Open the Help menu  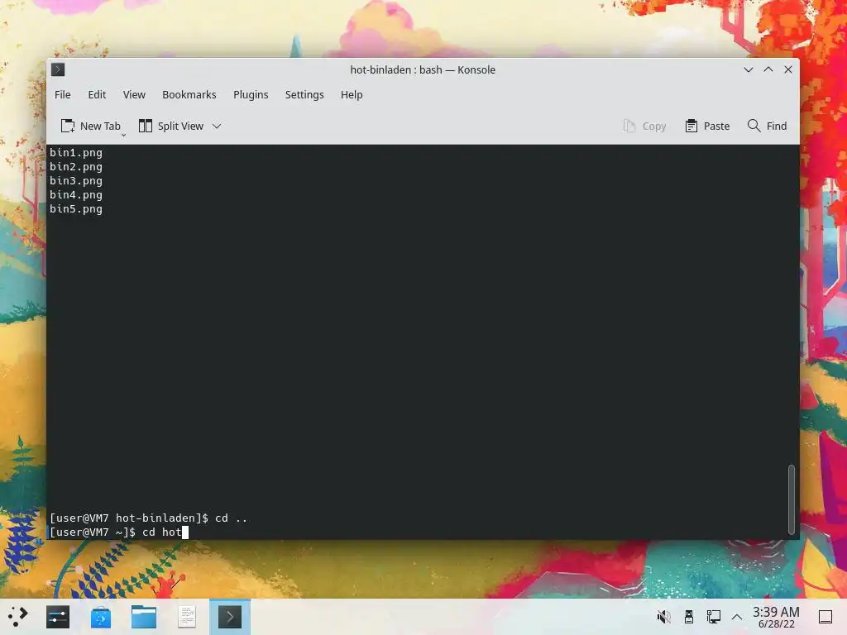pyautogui.click(x=351, y=94)
